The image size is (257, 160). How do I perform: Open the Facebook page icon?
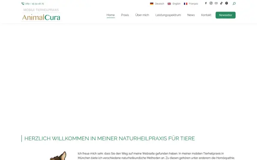click(x=206, y=3)
